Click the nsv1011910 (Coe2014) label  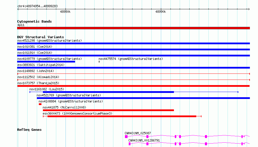[x=35, y=53]
